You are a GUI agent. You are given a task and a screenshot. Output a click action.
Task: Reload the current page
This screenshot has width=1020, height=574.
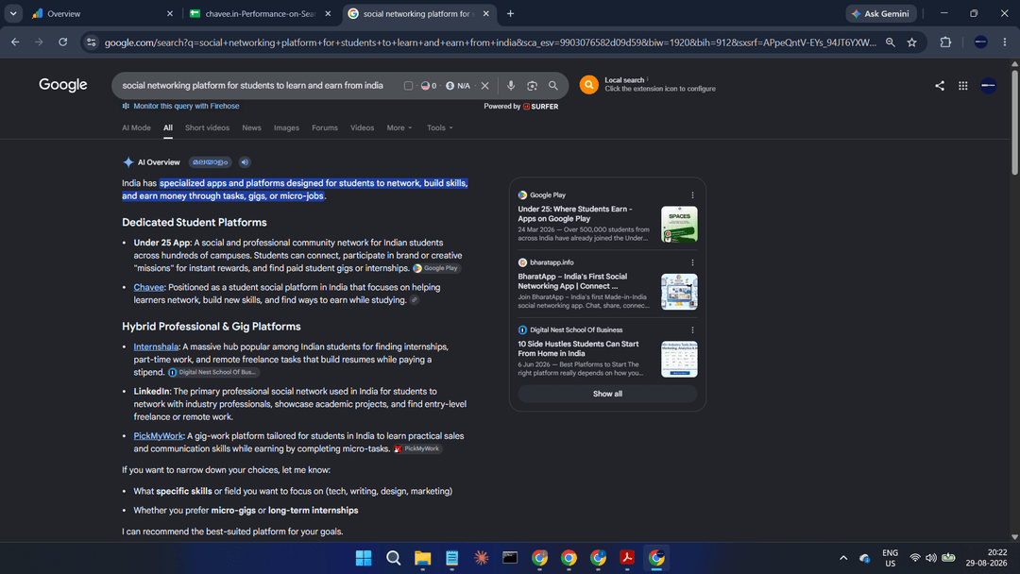tap(63, 42)
